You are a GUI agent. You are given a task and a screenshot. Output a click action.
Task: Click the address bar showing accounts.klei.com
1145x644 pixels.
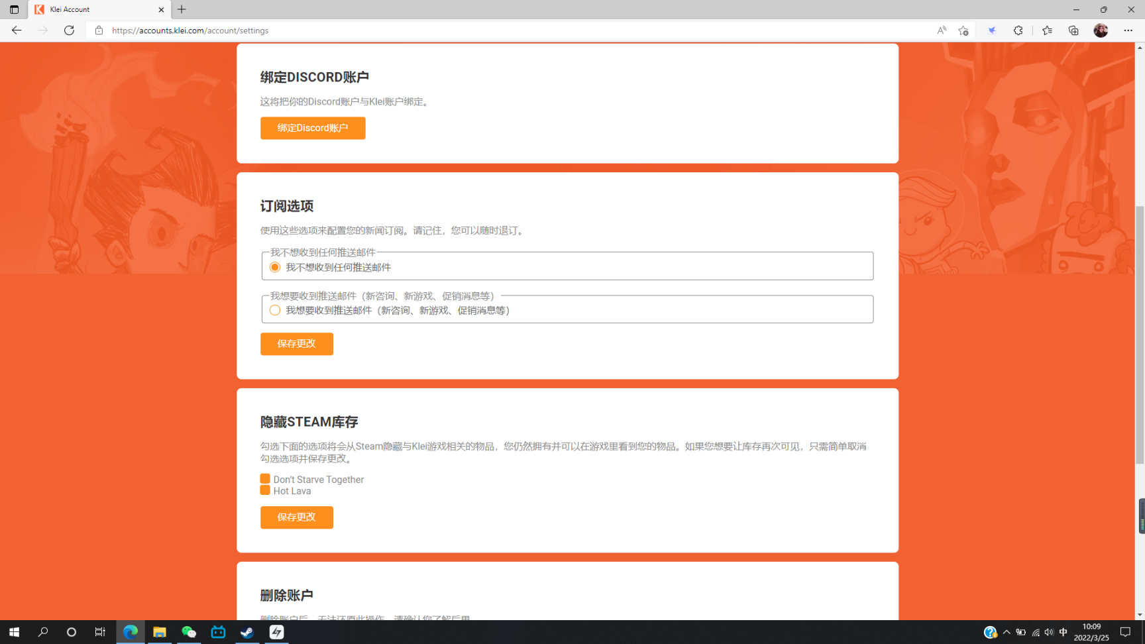(517, 30)
